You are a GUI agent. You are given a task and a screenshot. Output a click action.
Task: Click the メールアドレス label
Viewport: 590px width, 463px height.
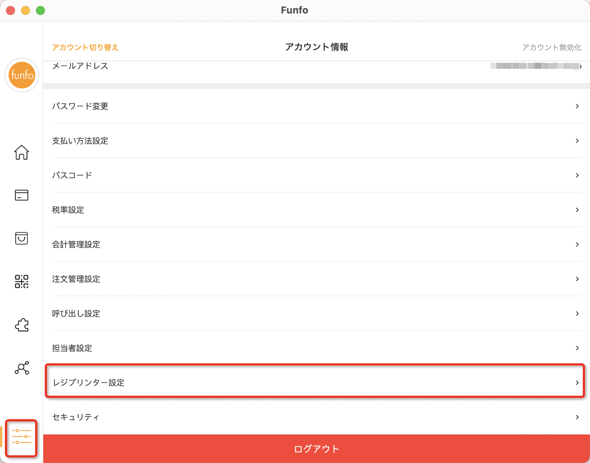(x=80, y=66)
